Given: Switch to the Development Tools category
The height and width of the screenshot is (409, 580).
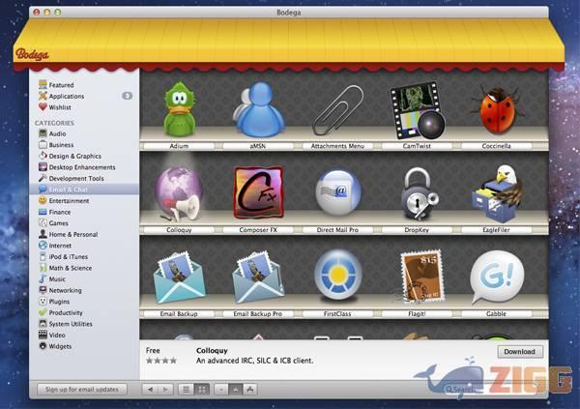Looking at the screenshot, I should 76,178.
